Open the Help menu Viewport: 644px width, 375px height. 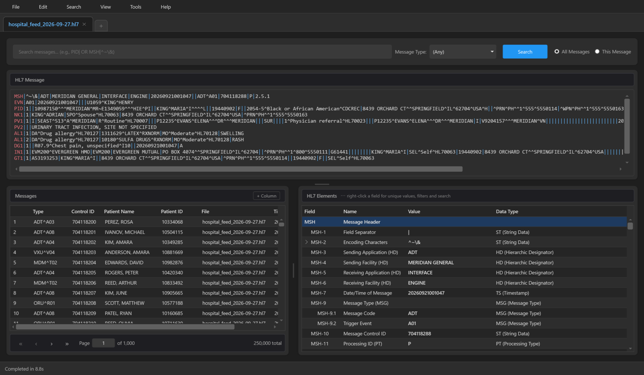(x=166, y=7)
